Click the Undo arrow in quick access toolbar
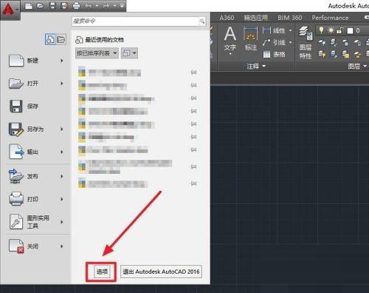This screenshot has width=369, height=293. click(88, 6)
